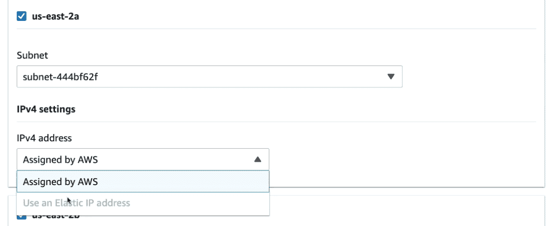Click the "Subnet" field label

pyautogui.click(x=33, y=55)
